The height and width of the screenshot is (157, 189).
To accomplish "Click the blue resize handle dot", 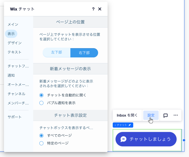I will click(x=184, y=140).
